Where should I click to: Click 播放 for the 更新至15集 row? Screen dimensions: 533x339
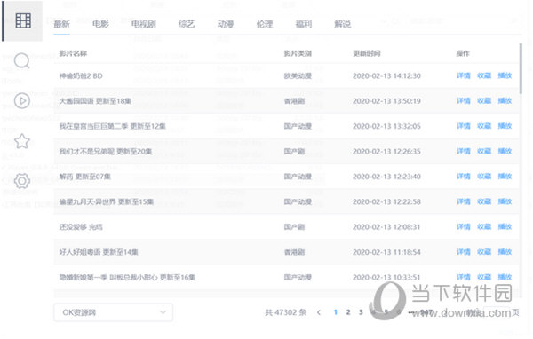click(505, 201)
